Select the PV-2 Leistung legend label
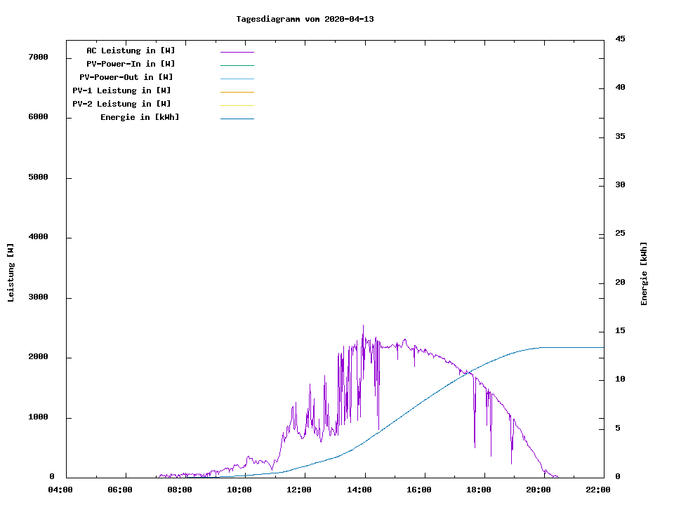Viewport: 674px width, 505px height. click(x=121, y=104)
